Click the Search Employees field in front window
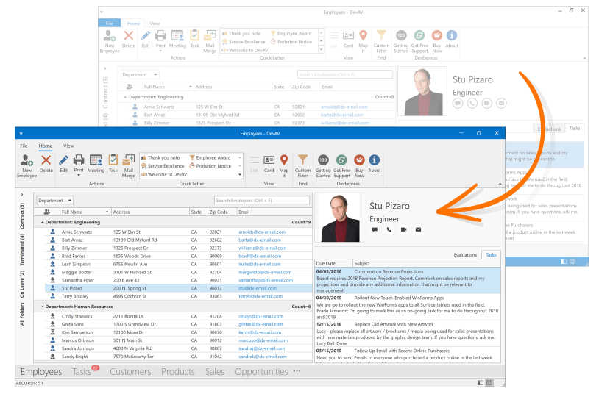 click(x=262, y=201)
